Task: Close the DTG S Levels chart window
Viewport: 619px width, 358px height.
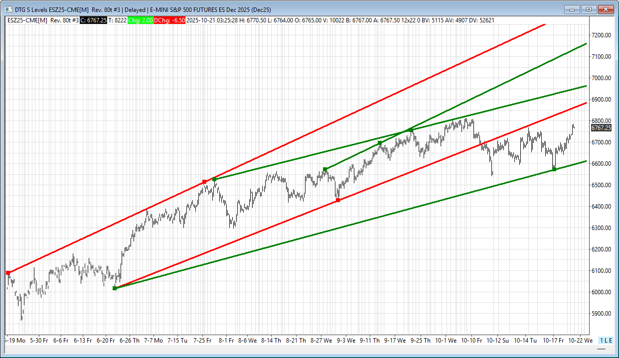Action: pos(606,9)
